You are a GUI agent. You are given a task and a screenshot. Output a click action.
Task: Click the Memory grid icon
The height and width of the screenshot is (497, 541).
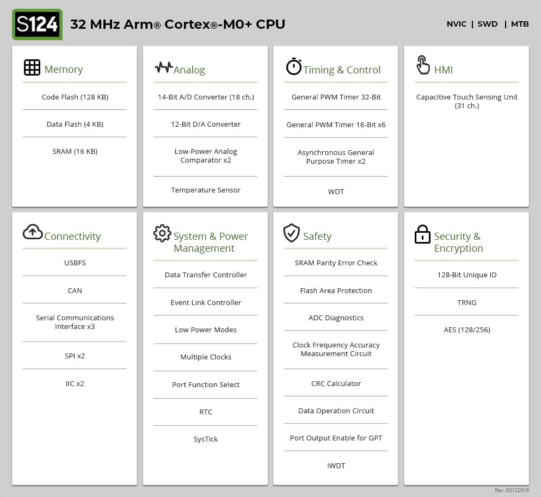pyautogui.click(x=32, y=67)
